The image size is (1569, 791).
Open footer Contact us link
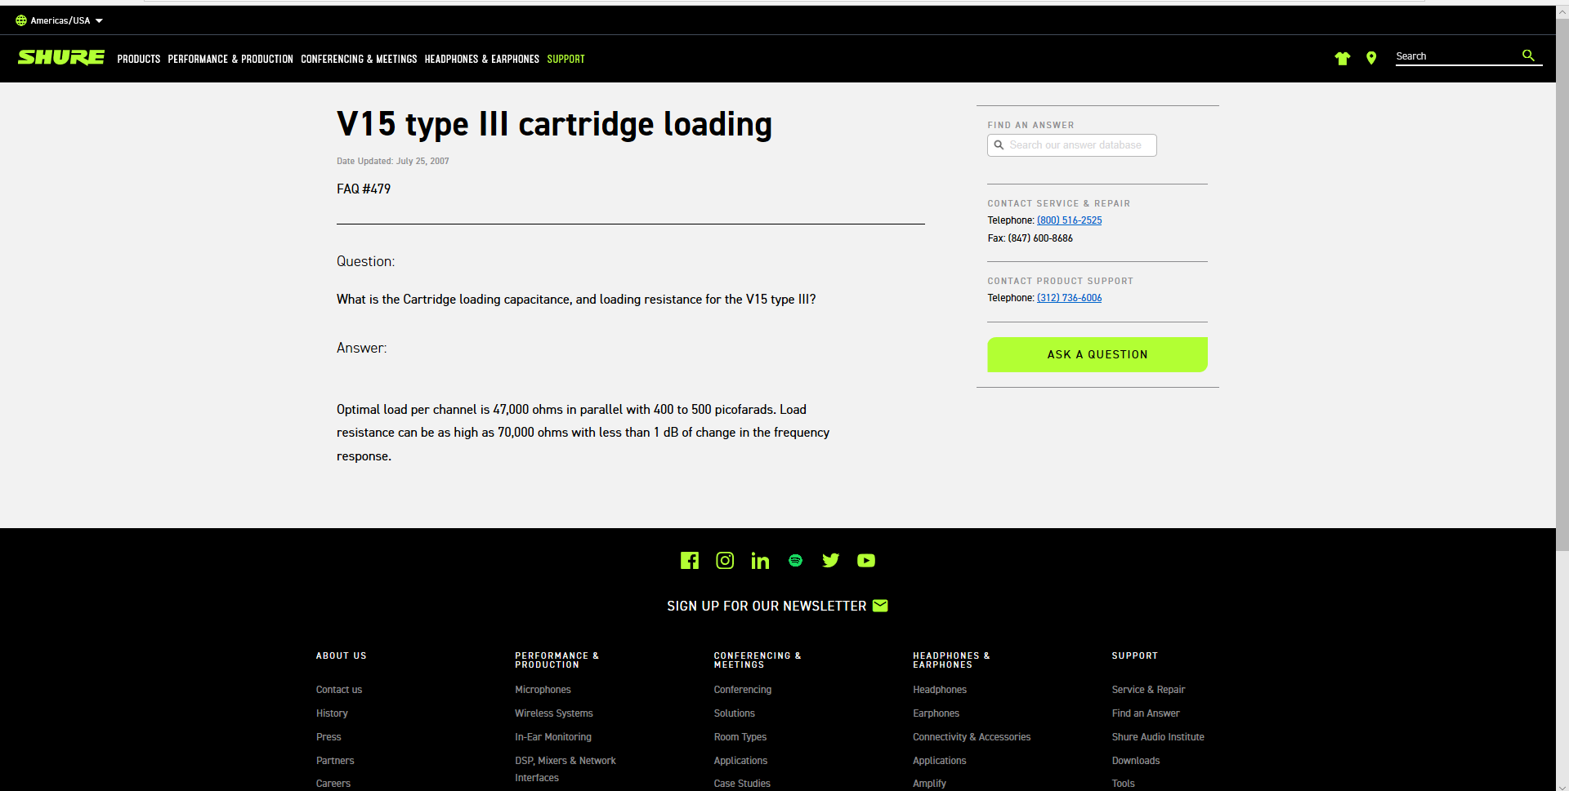[339, 690]
